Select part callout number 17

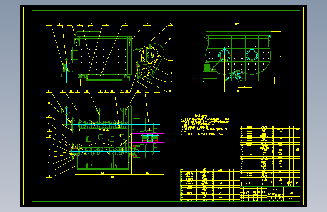138,91
